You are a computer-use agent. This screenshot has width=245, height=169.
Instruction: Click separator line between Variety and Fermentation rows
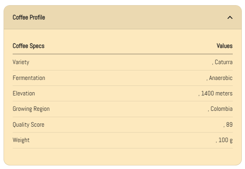point(122,70)
